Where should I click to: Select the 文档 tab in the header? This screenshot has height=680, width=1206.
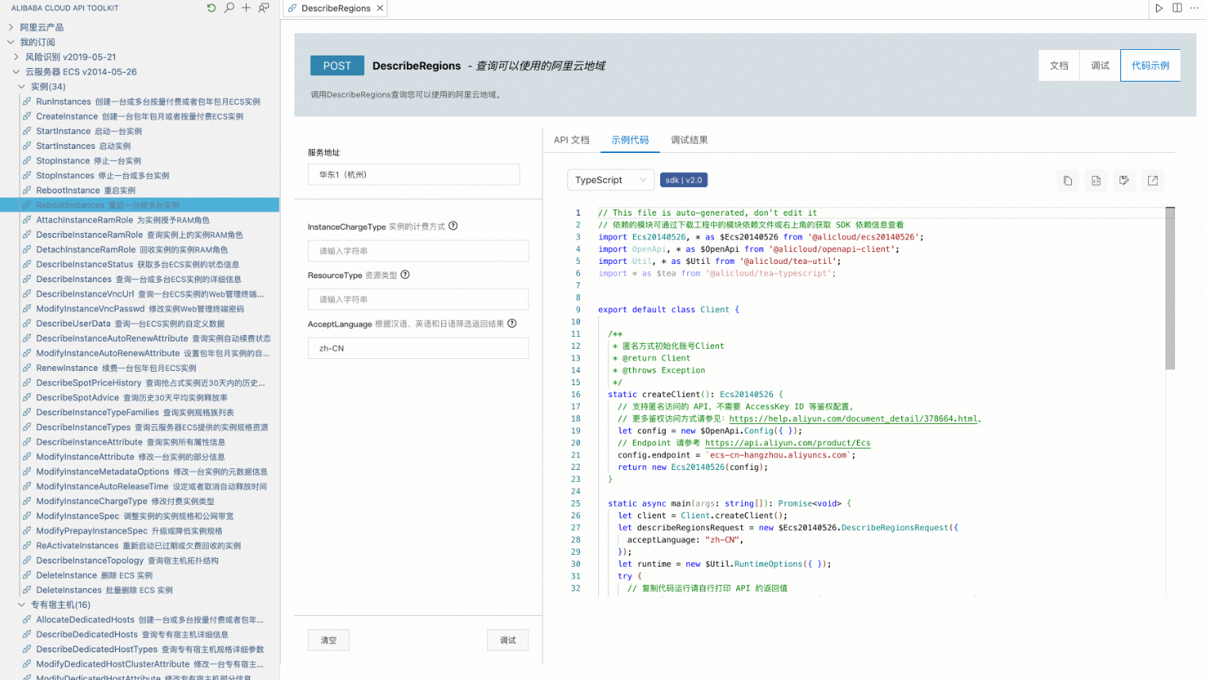[1059, 66]
